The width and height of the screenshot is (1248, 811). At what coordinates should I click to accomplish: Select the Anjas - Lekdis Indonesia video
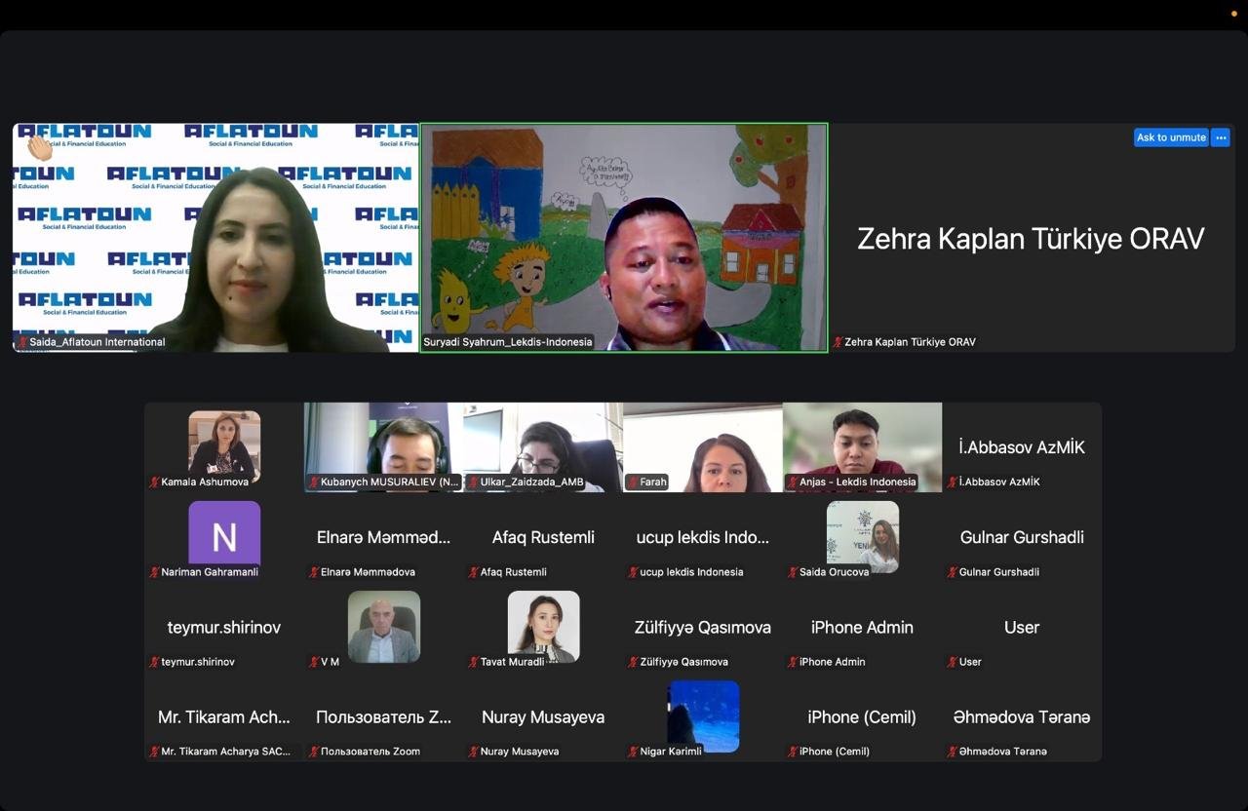pyautogui.click(x=862, y=446)
